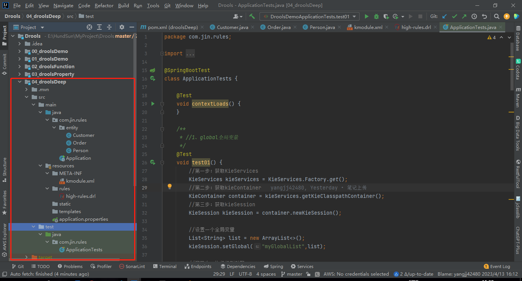
Task: Open the Terminal tool window
Action: click(x=165, y=267)
